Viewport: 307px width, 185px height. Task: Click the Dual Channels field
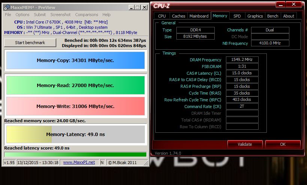[x=270, y=30]
